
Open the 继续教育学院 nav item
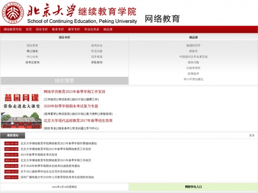coord(12,29)
